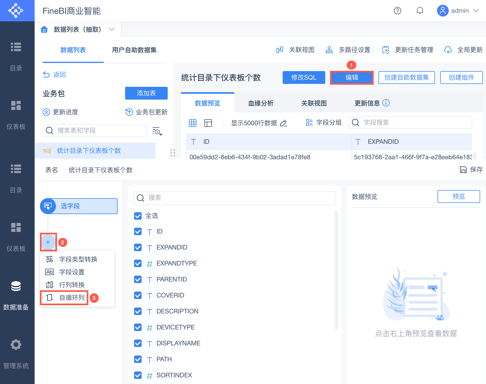Screen dimensions: 486x384
Task: Click the 创建自助数据集 button
Action: [x=407, y=77]
